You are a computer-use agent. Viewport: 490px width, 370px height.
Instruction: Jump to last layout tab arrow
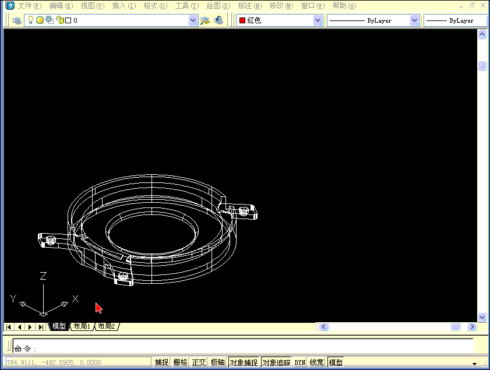[41, 327]
